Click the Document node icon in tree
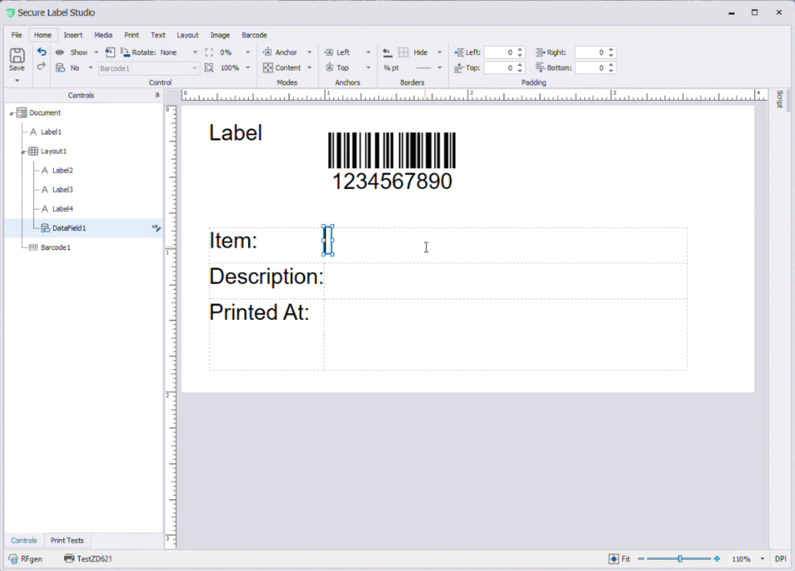Screen dimensions: 795x571 (22, 113)
